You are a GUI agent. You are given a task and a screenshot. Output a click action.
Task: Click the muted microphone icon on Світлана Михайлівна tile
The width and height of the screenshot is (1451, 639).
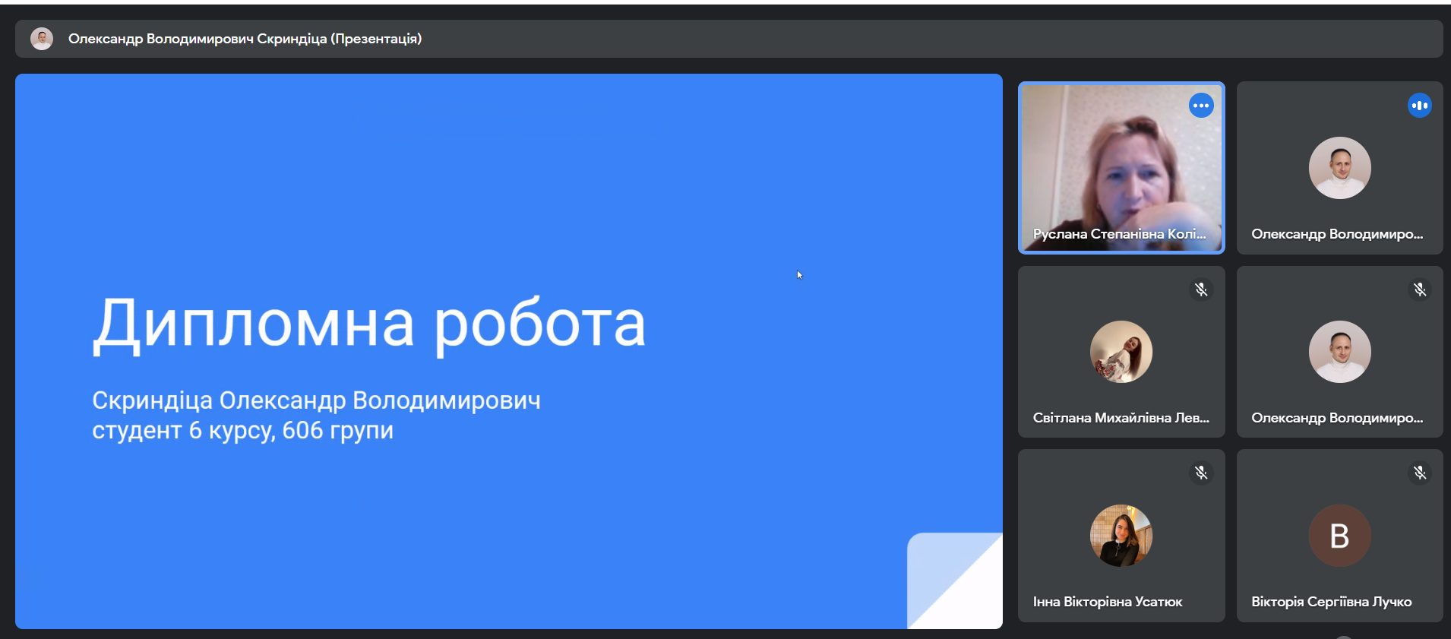pos(1201,289)
